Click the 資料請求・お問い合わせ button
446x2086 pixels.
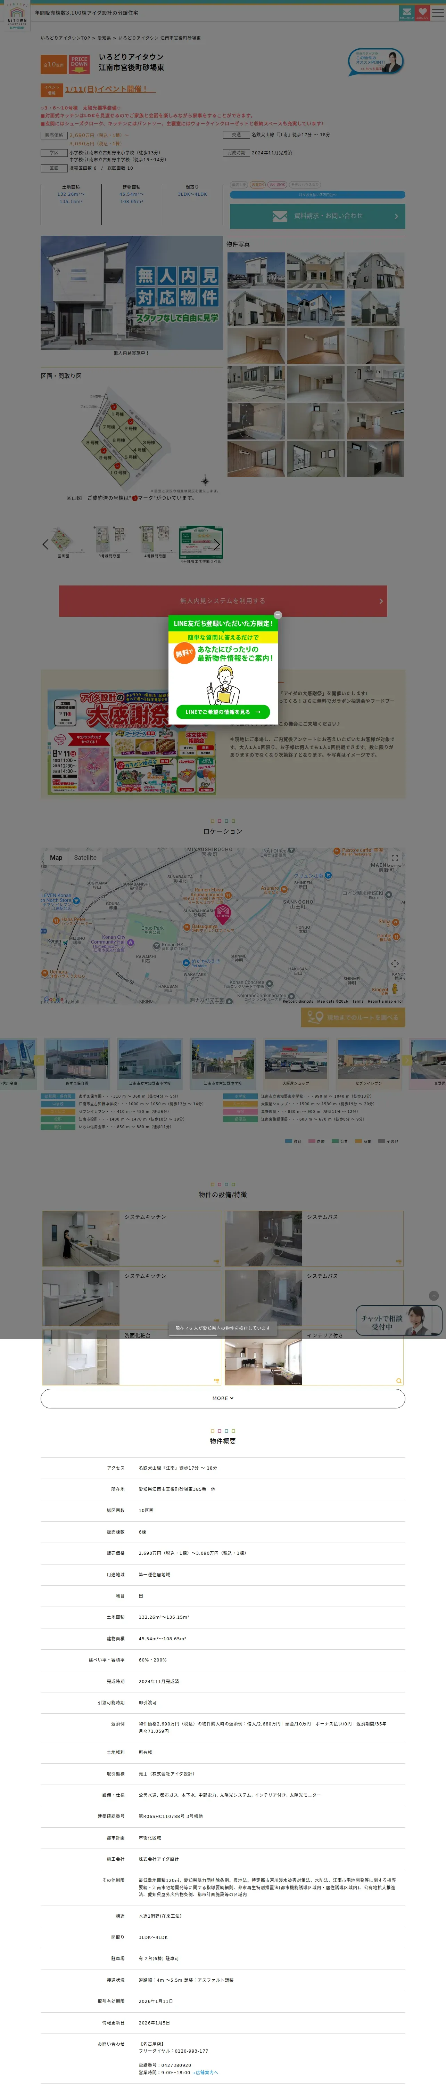coord(317,216)
